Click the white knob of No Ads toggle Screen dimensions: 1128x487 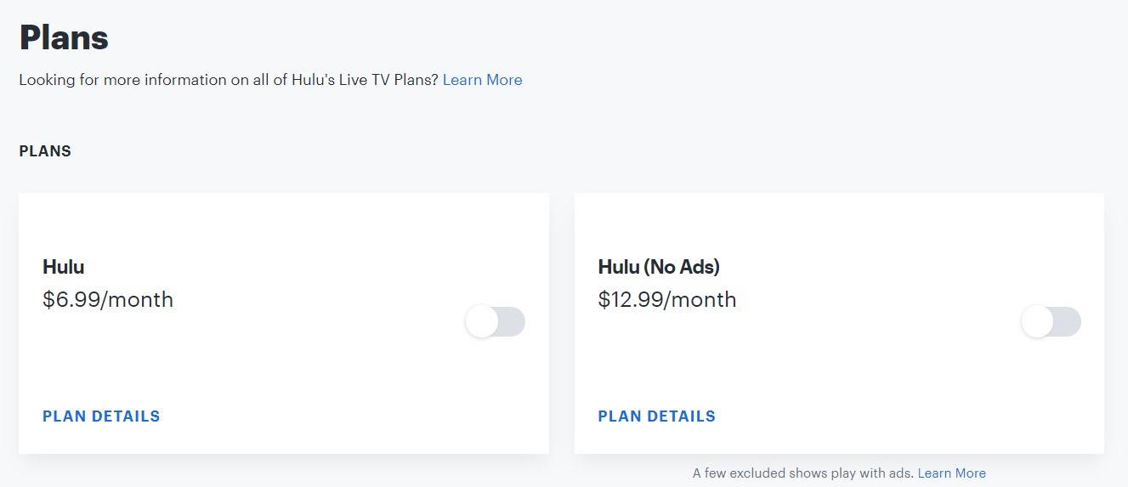click(1037, 322)
